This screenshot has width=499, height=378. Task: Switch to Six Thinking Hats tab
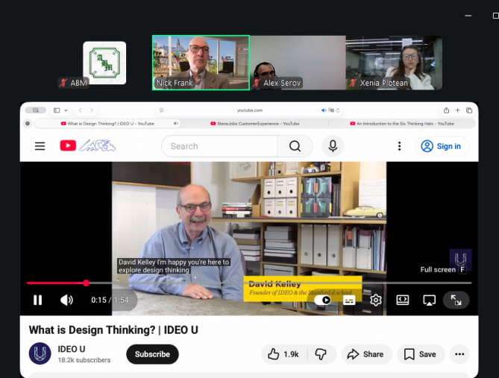(405, 123)
